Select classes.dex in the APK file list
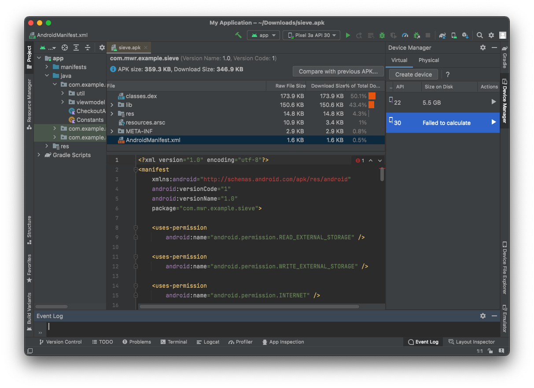The width and height of the screenshot is (534, 388). pyautogui.click(x=141, y=96)
